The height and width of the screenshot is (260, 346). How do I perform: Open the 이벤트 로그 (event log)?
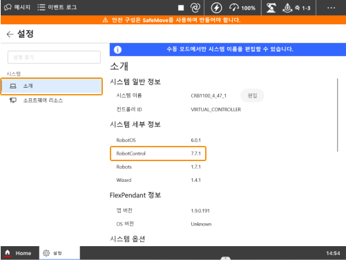[x=57, y=8]
